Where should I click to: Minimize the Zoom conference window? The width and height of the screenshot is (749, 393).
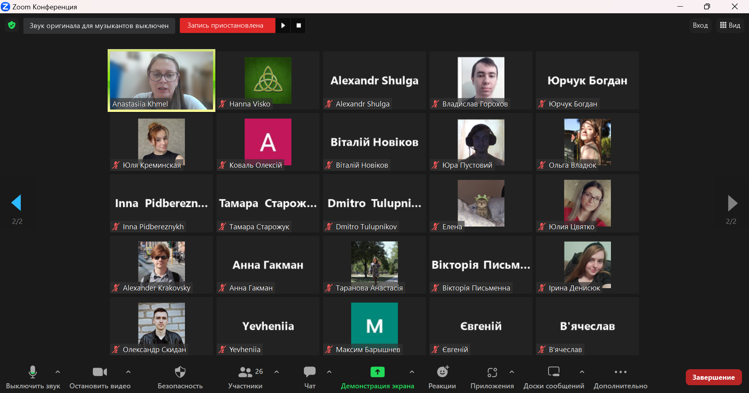tap(680, 7)
